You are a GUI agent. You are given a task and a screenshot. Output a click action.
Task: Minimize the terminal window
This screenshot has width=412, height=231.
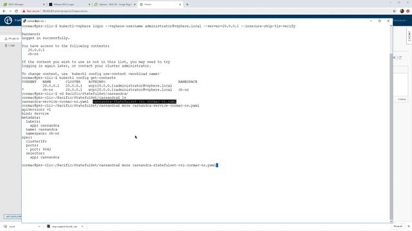point(371,21)
